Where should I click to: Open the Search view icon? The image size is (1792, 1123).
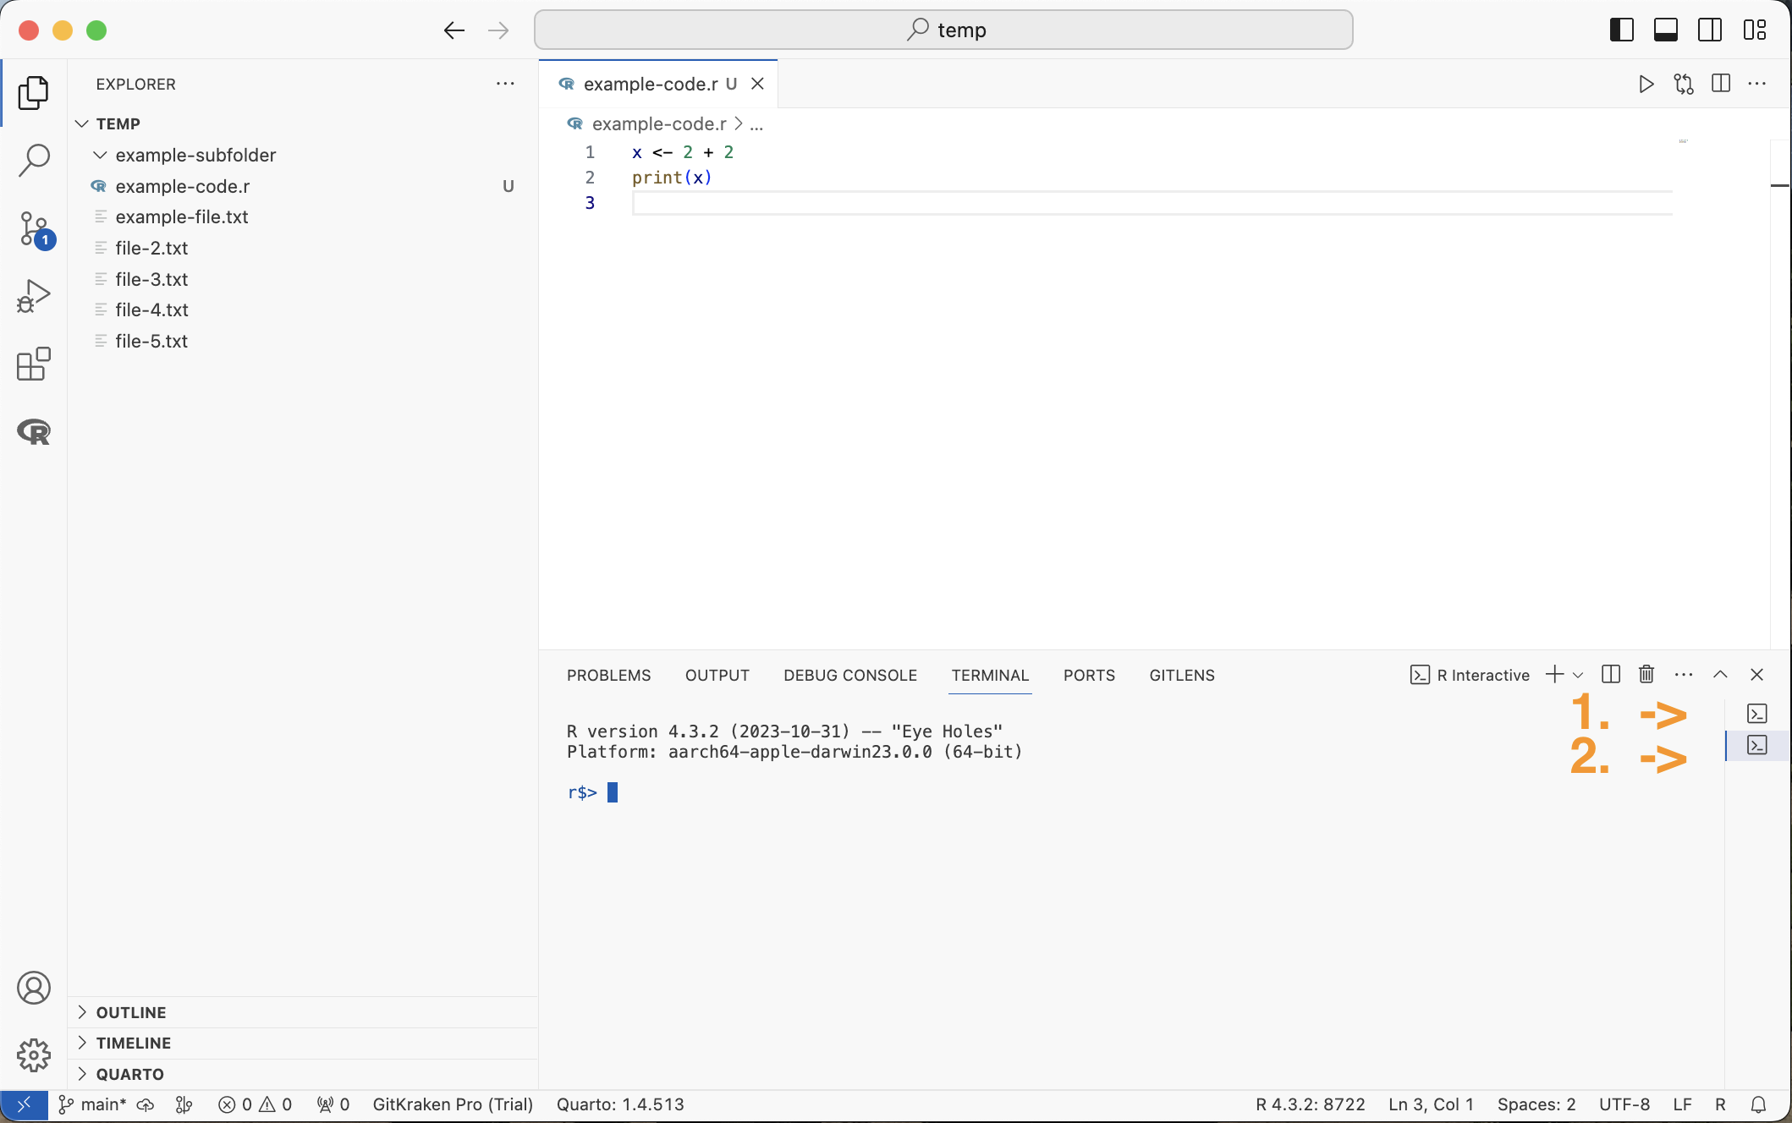pyautogui.click(x=34, y=160)
